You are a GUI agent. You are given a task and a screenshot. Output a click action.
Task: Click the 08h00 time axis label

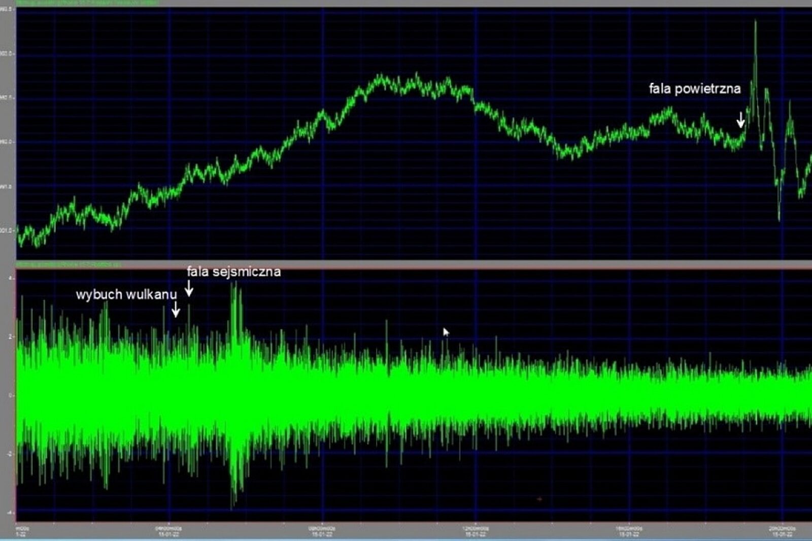(322, 531)
